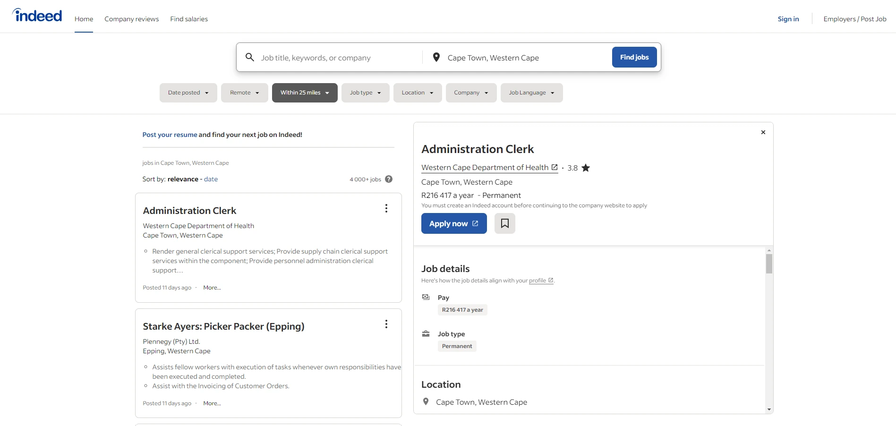
Task: Open options menu for Administration Clerk card
Action: (386, 208)
